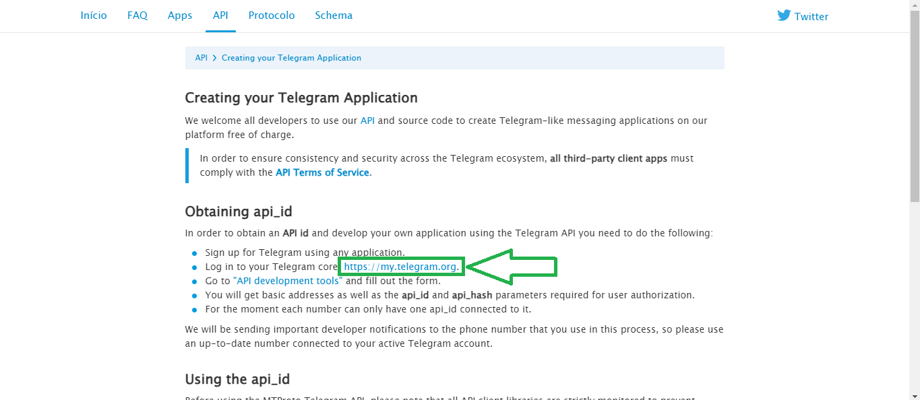920x400 pixels.
Task: Click the Twitter bird icon
Action: [784, 15]
